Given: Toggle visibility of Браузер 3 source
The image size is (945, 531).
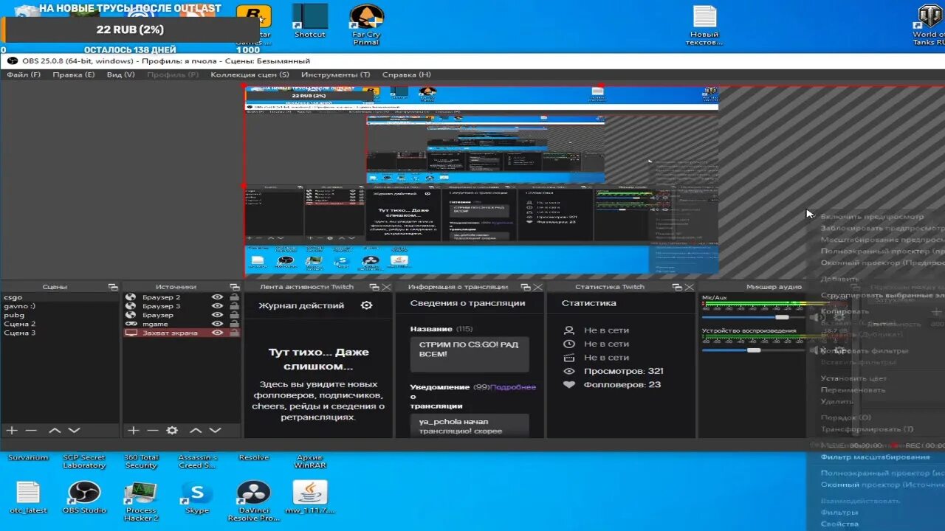Looking at the screenshot, I should pyautogui.click(x=217, y=306).
